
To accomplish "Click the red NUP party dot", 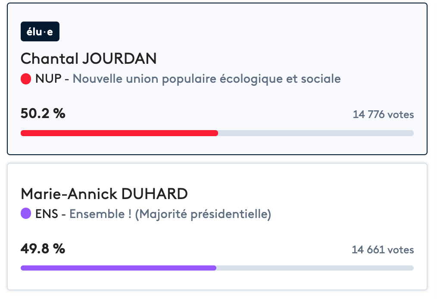I will click(26, 79).
